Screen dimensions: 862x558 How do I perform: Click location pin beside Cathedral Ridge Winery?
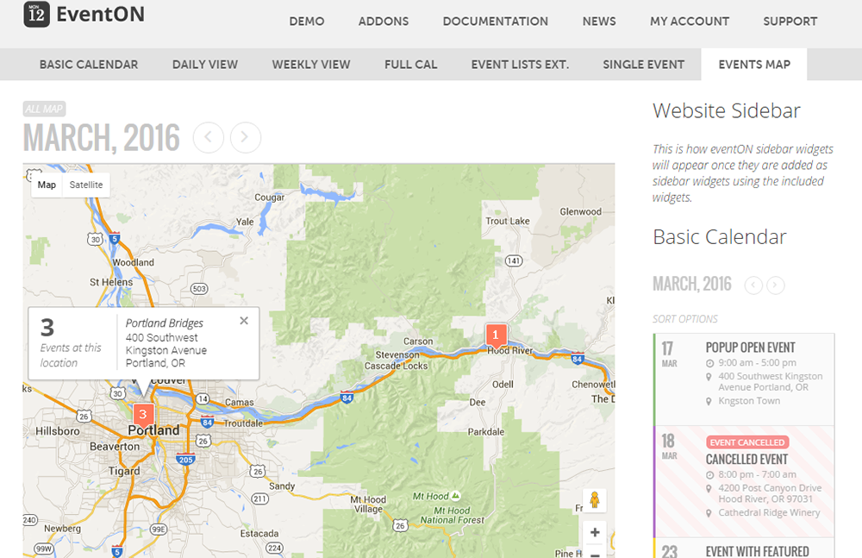point(709,513)
